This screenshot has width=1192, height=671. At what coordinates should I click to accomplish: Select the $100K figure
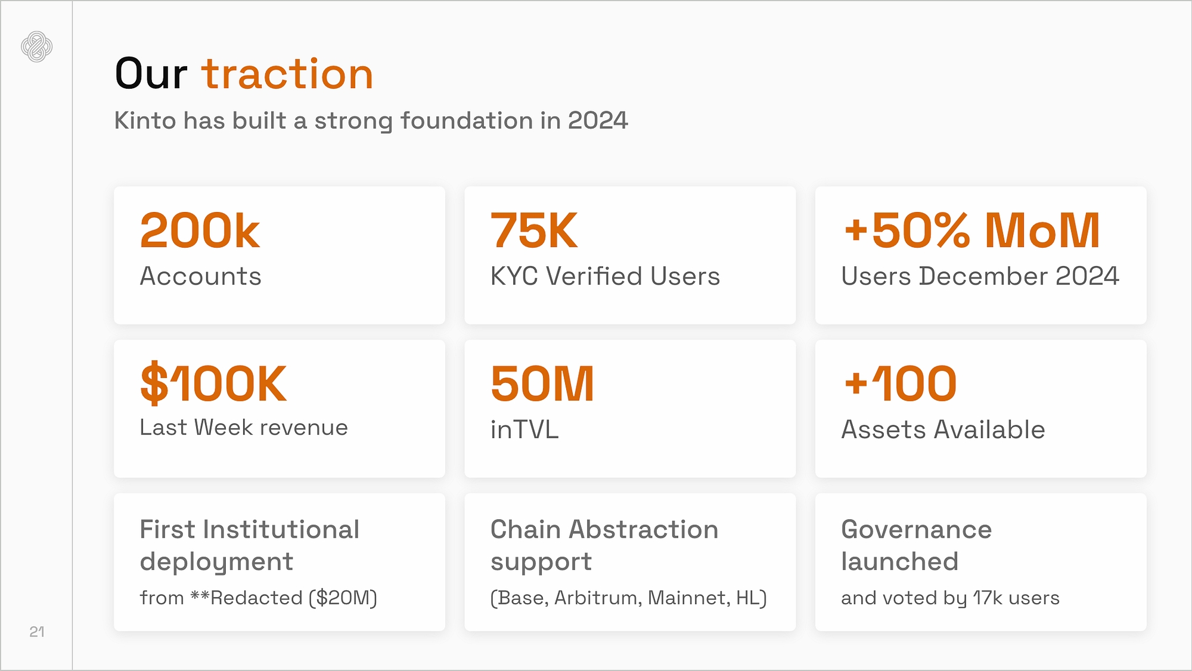tap(213, 384)
